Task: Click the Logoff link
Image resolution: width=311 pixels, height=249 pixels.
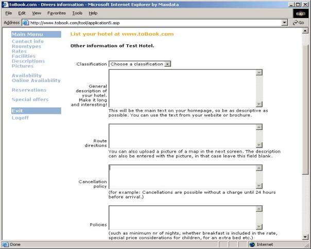Action: (x=20, y=118)
